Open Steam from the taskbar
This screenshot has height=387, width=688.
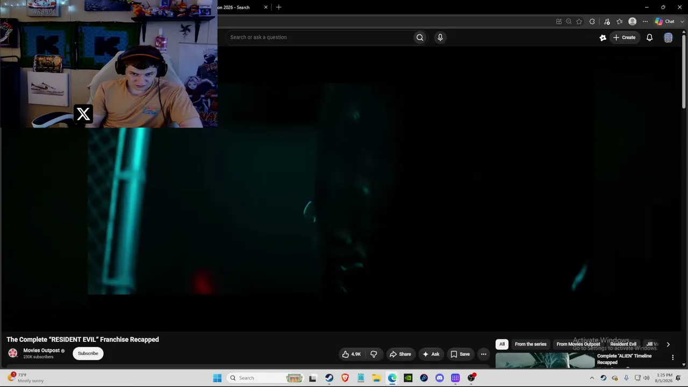pyautogui.click(x=329, y=378)
